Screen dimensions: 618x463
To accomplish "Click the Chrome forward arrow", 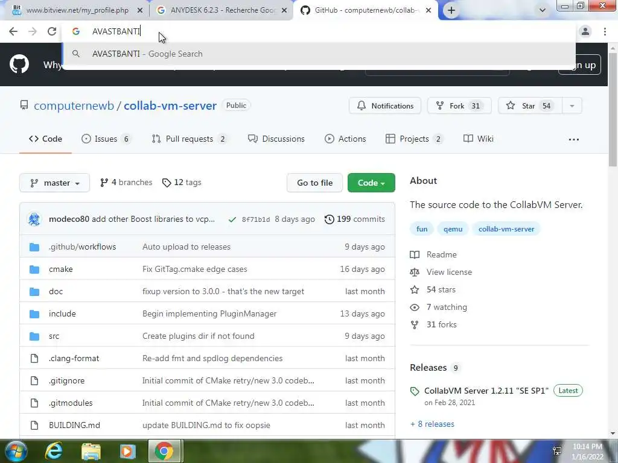I will (33, 31).
